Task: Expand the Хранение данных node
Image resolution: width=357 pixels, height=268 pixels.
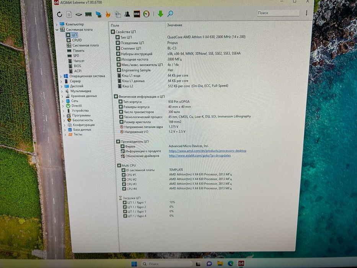Action: tap(62, 96)
